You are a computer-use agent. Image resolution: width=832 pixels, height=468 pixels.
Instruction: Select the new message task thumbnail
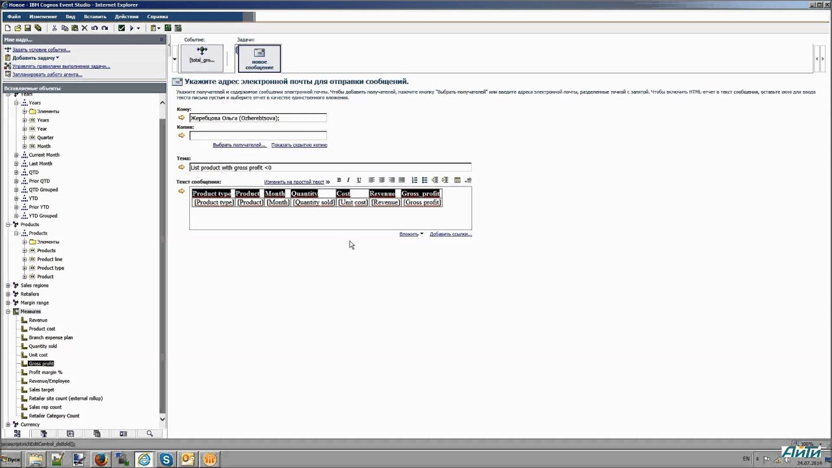tap(259, 58)
